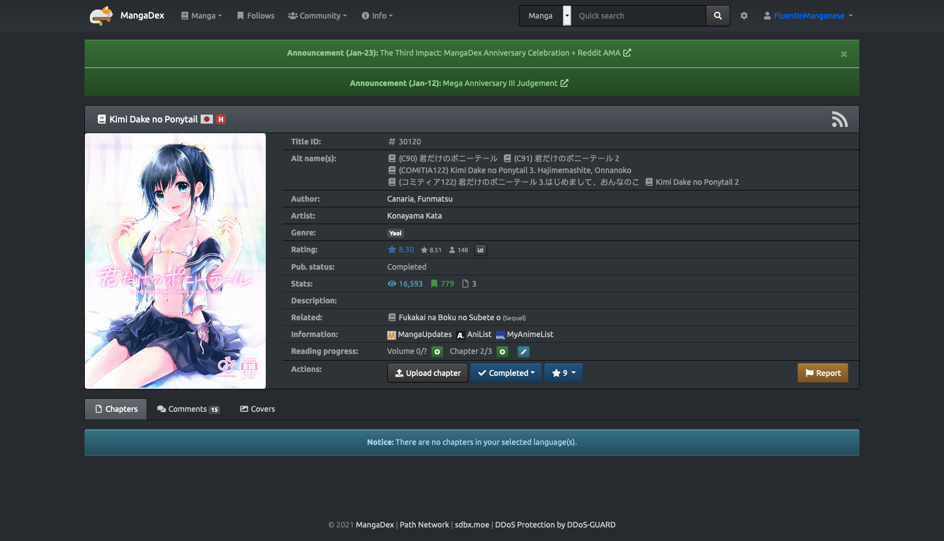944x541 pixels.
Task: Click the MangaDex cat logo
Action: (101, 16)
